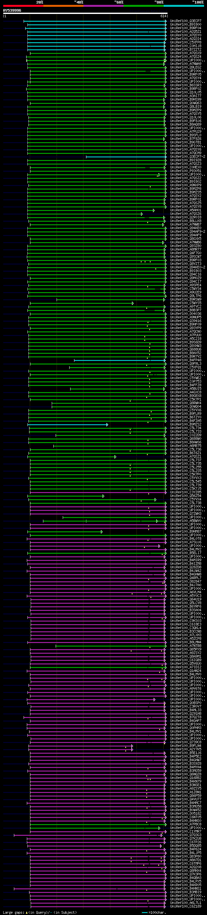Select the UniRef100_Q10L05 label
This screenshot has width=207, height=915.
[x=186, y=93]
